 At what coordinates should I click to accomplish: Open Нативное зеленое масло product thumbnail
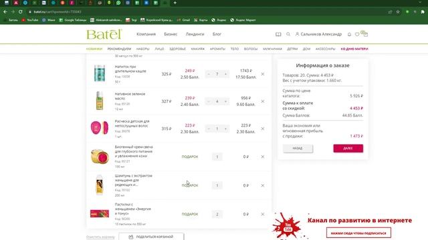point(100,101)
